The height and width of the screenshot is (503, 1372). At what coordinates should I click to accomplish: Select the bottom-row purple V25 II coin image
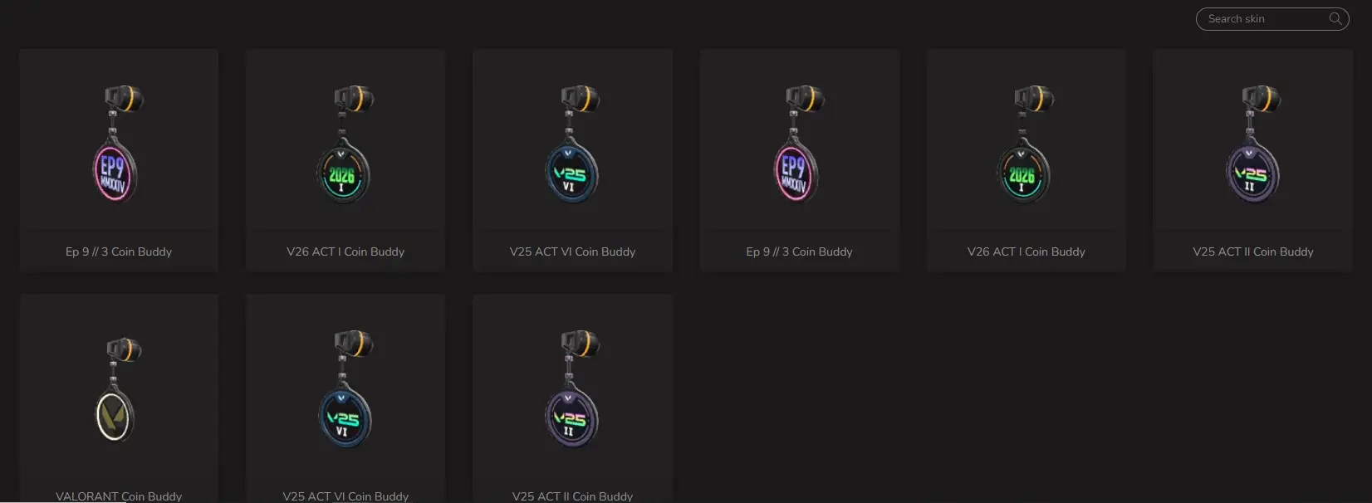pyautogui.click(x=572, y=388)
